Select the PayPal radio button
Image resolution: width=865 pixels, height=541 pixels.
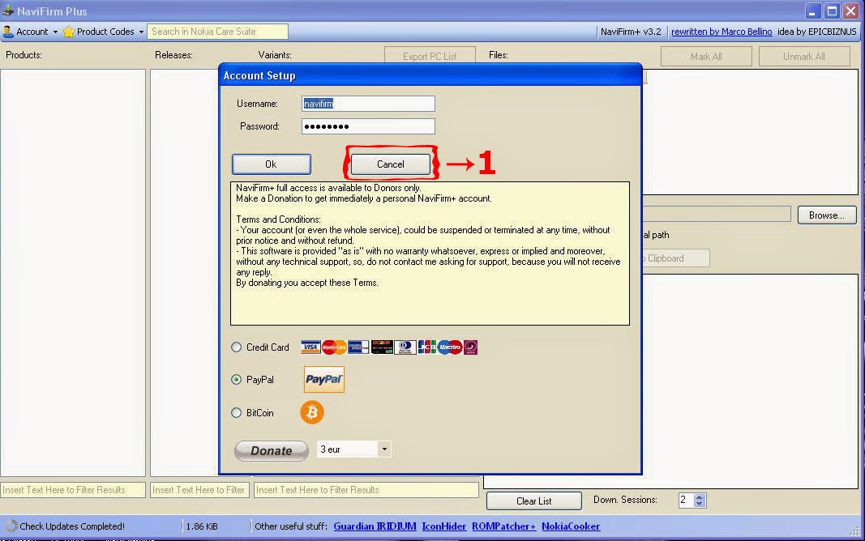pyautogui.click(x=236, y=380)
